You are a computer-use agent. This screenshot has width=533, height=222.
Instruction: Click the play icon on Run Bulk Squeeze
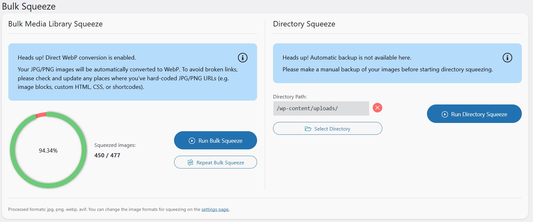(x=192, y=141)
